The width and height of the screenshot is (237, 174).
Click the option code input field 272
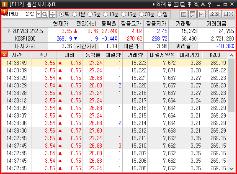(30, 14)
